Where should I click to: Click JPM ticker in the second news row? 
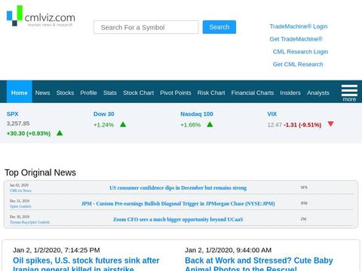(304, 203)
